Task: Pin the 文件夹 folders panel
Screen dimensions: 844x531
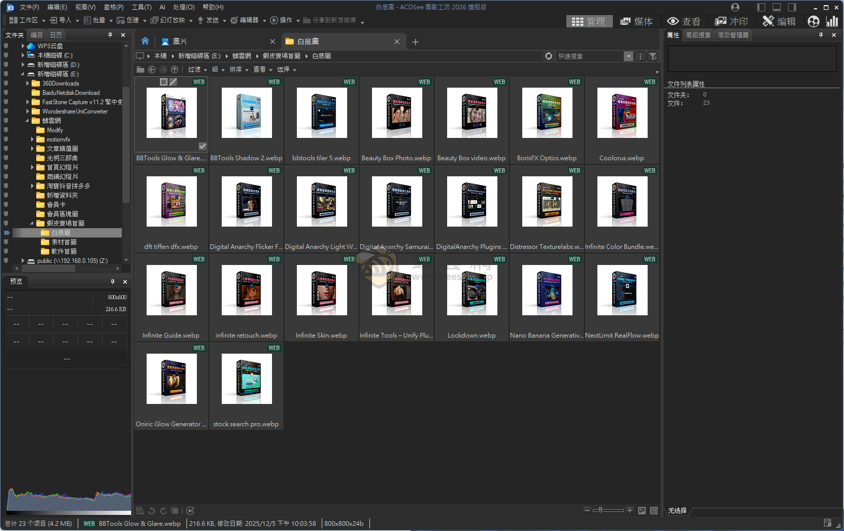Action: (x=110, y=35)
